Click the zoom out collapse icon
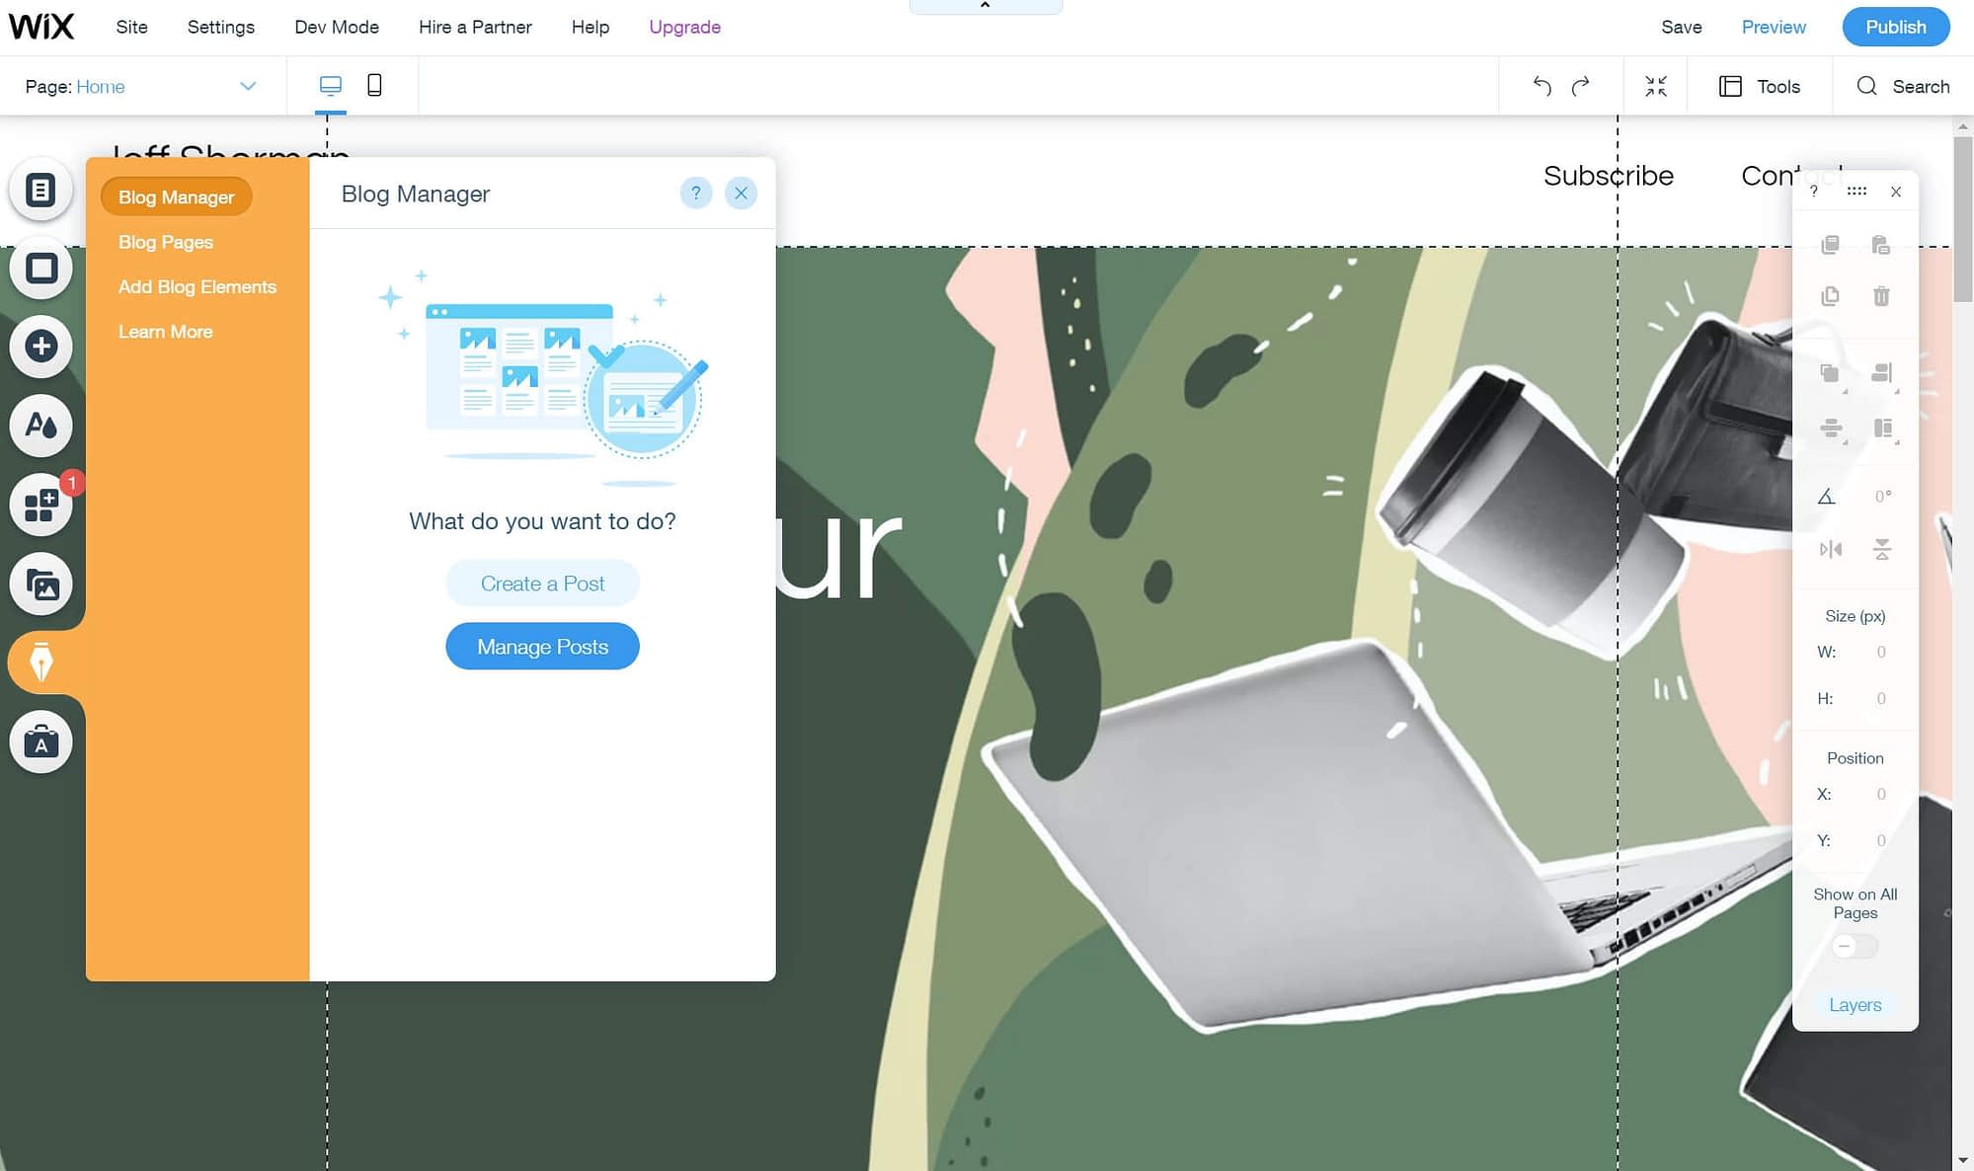The width and height of the screenshot is (1974, 1171). tap(1656, 86)
